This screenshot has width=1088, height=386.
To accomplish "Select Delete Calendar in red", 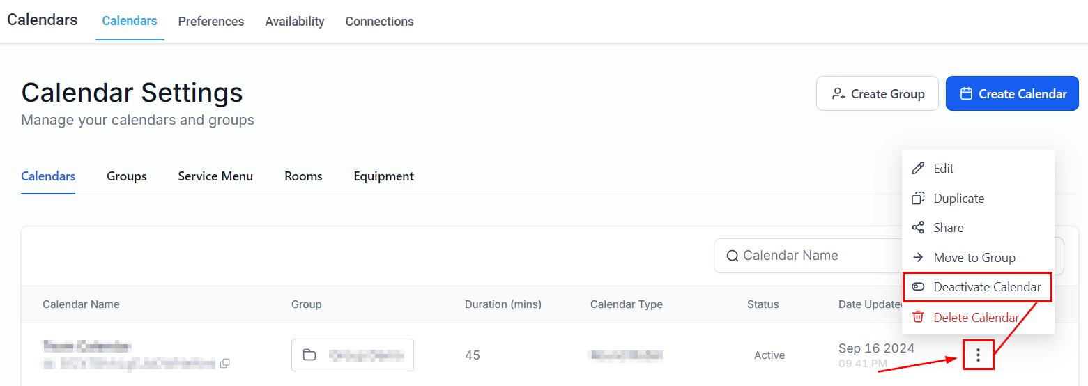I will [x=976, y=318].
